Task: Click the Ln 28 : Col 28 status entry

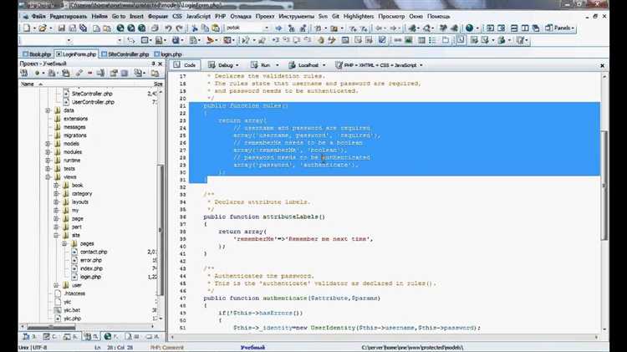Action: click(x=114, y=348)
